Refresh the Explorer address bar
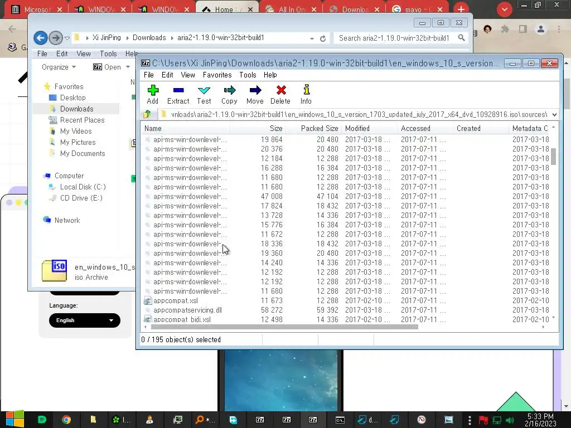The image size is (571, 428). [323, 38]
